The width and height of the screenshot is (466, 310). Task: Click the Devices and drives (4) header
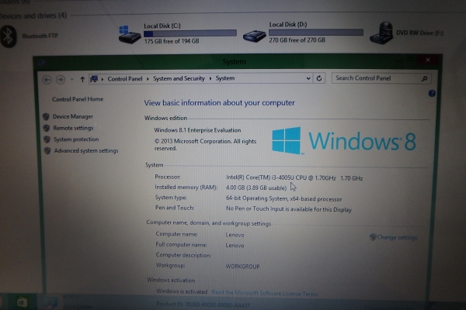click(33, 15)
